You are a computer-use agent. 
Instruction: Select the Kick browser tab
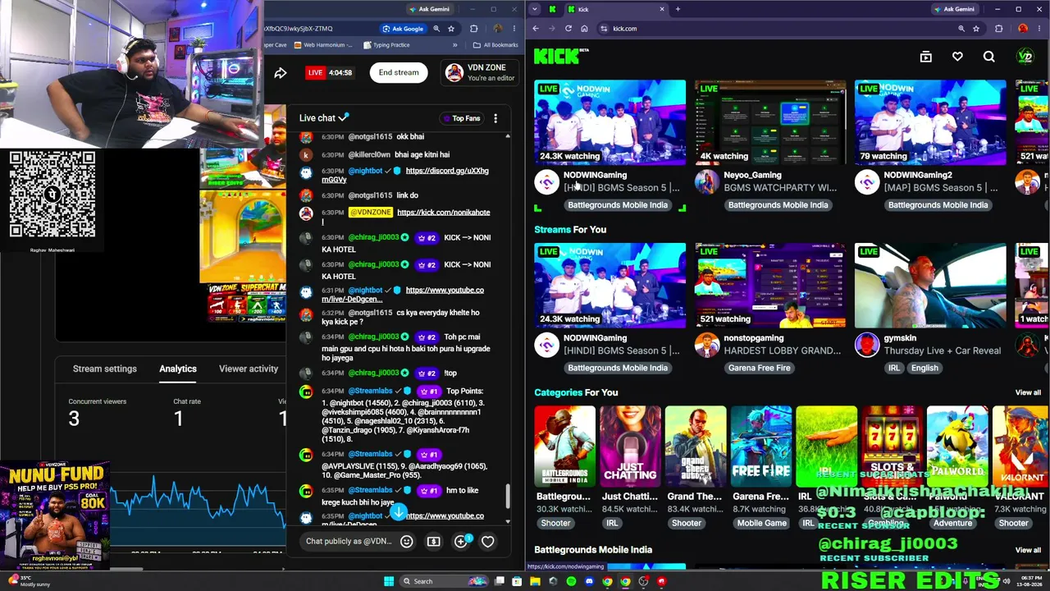tap(615, 9)
